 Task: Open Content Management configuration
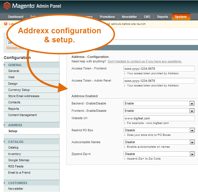tap(32, 115)
